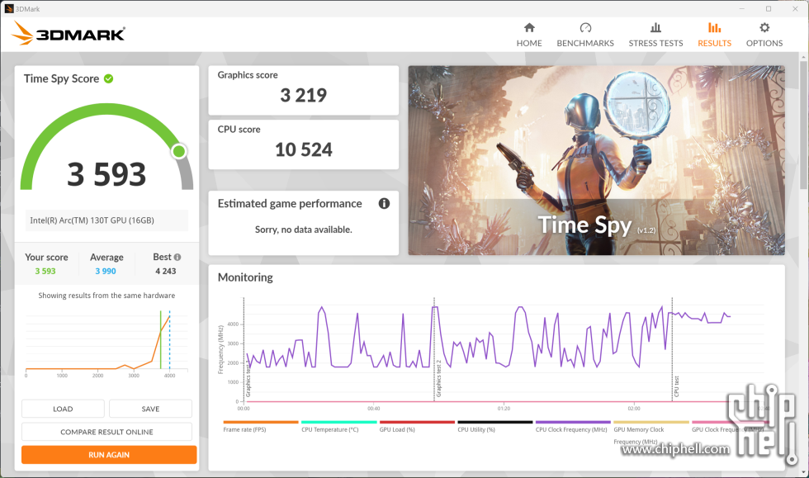This screenshot has height=478, width=809.
Task: Click the Best score info icon
Action: 177,257
